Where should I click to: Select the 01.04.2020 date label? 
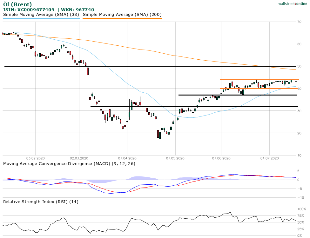[x=127, y=158]
